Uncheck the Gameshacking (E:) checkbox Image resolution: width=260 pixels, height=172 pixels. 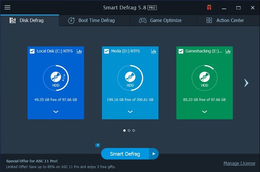[x=181, y=51]
